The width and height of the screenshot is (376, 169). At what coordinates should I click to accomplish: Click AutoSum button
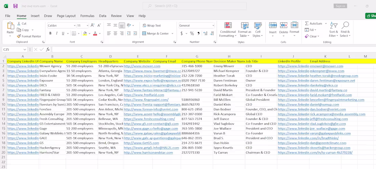[x=313, y=24]
